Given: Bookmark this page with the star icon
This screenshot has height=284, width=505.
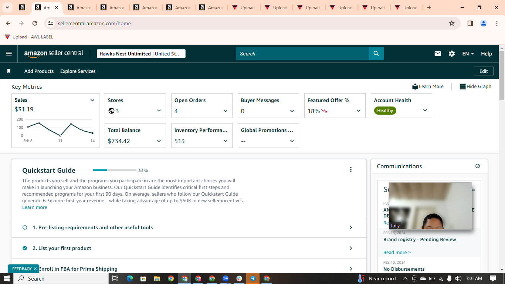Looking at the screenshot, I should tap(452, 23).
